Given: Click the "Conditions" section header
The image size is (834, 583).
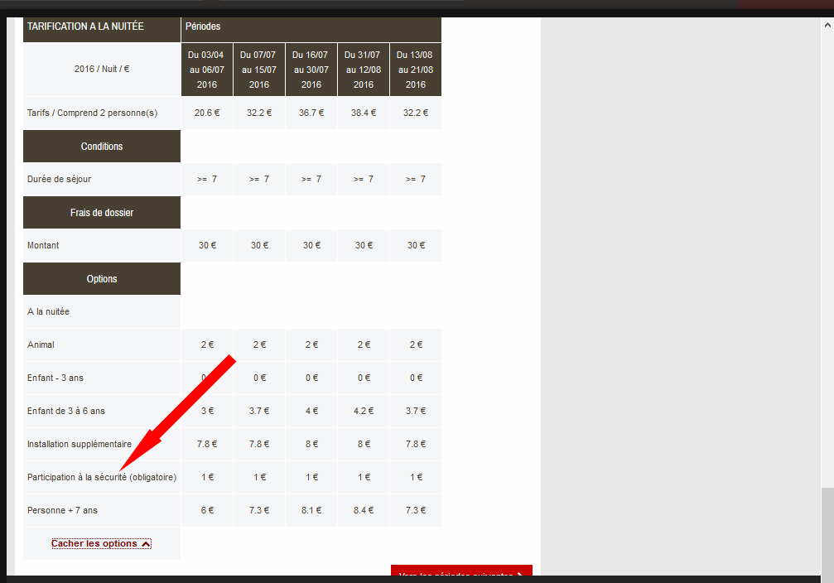Looking at the screenshot, I should [102, 147].
